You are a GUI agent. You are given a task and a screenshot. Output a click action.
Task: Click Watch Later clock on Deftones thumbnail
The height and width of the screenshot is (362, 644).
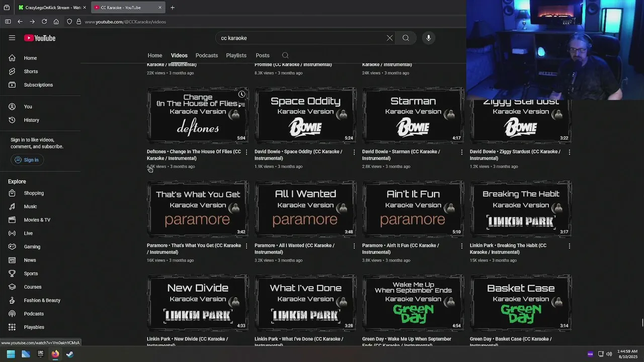pos(242,95)
